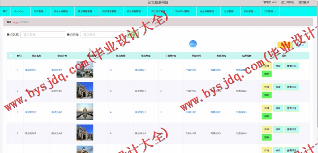Viewport: 318px width, 153px height.
Task: Click 详情 button for row 3
Action: (x=266, y=108)
